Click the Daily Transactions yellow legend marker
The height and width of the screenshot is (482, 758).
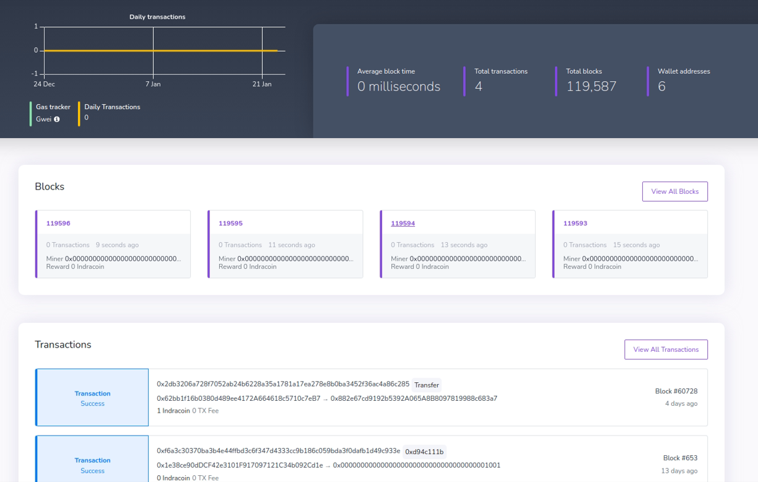click(80, 113)
